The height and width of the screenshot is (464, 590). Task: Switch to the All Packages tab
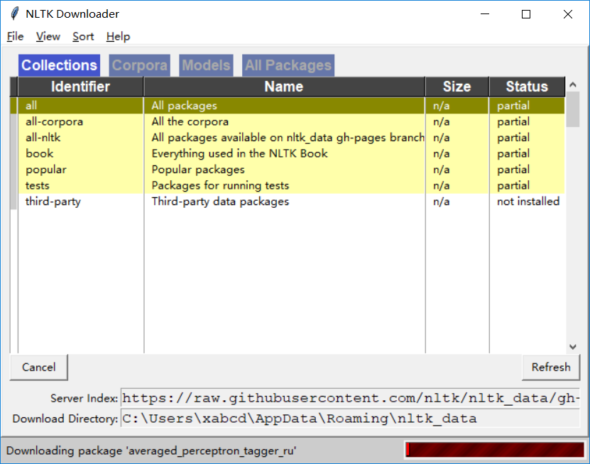[x=288, y=65]
